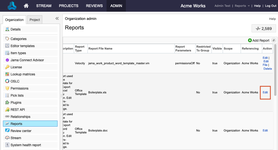The height and width of the screenshot is (150, 278).
Task: Edit the Boilerplate.xls report
Action: point(265,92)
